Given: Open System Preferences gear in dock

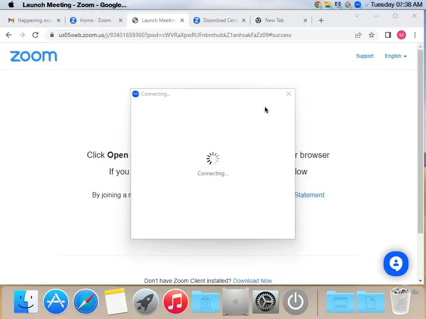Looking at the screenshot, I should click(265, 302).
